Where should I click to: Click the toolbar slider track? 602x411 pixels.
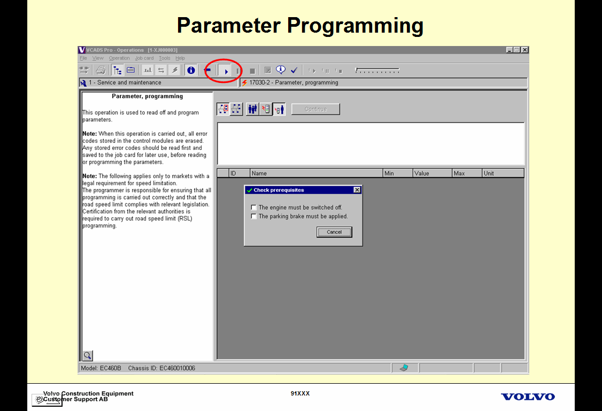[377, 71]
